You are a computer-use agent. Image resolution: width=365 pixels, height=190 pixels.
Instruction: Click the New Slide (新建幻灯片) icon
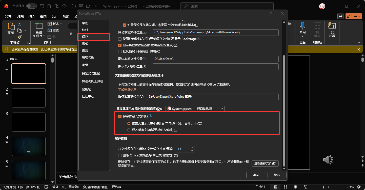(x=39, y=25)
